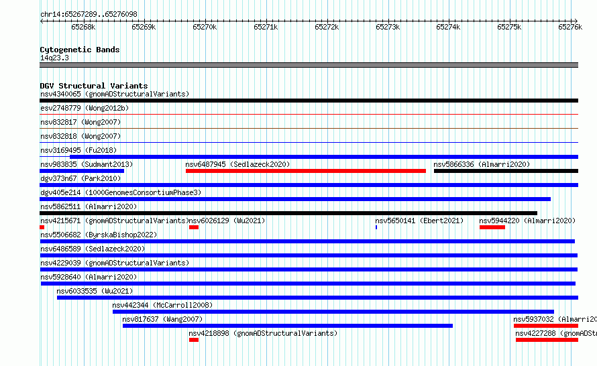Screen dimensions: 597x366
Task: Click the nsv4227288 gnomAD label
Action: (556, 333)
